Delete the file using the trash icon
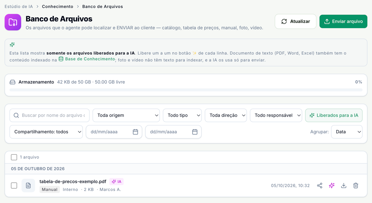Viewport: 372px width, 203px height. tap(355, 185)
